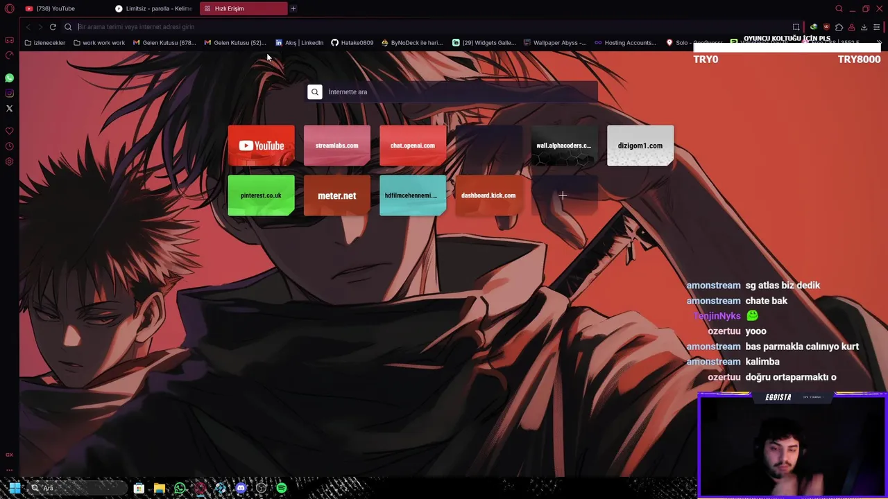This screenshot has width=888, height=499.
Task: Open the profile account icon
Action: pos(851,27)
